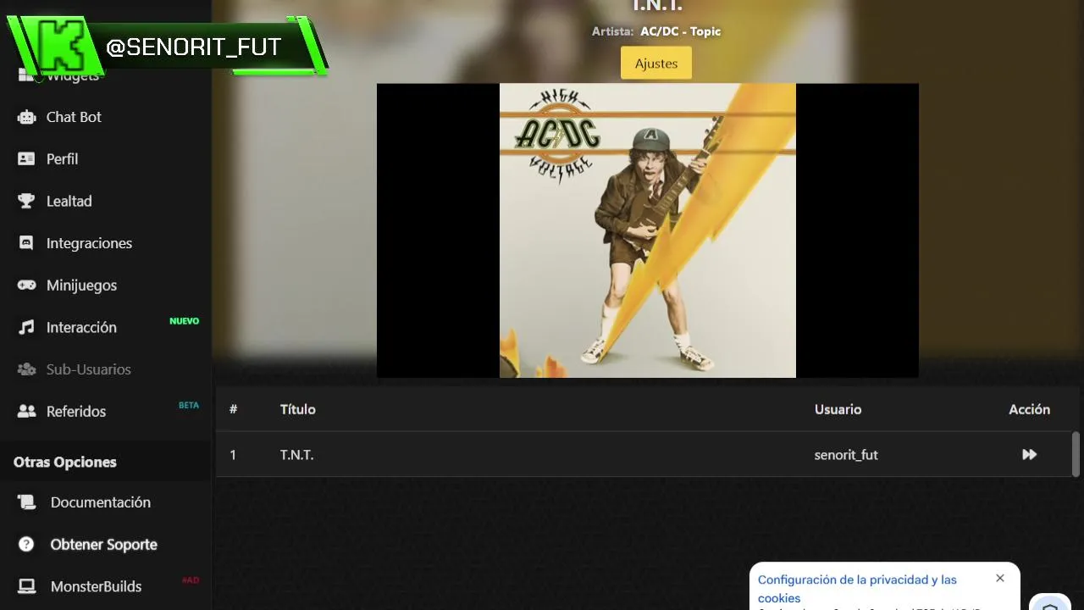The height and width of the screenshot is (610, 1084).
Task: Click the Referidos people icon
Action: pos(26,412)
